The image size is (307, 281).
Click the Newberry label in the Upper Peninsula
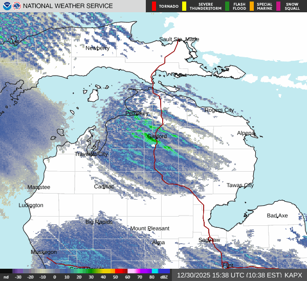click(97, 48)
